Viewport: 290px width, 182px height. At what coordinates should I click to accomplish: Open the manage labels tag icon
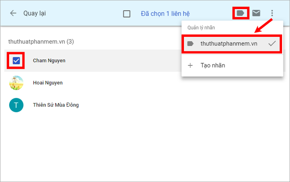[241, 13]
